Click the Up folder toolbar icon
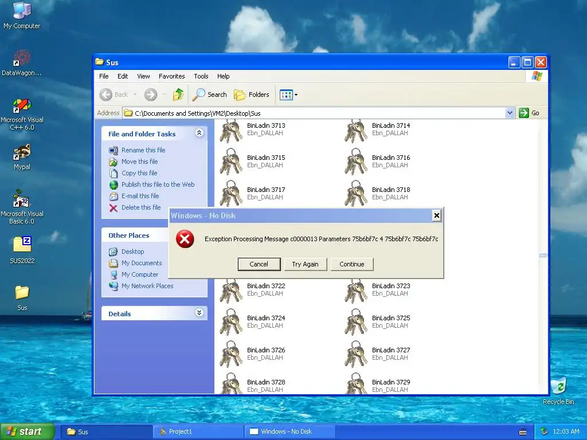587x440 pixels. [178, 95]
